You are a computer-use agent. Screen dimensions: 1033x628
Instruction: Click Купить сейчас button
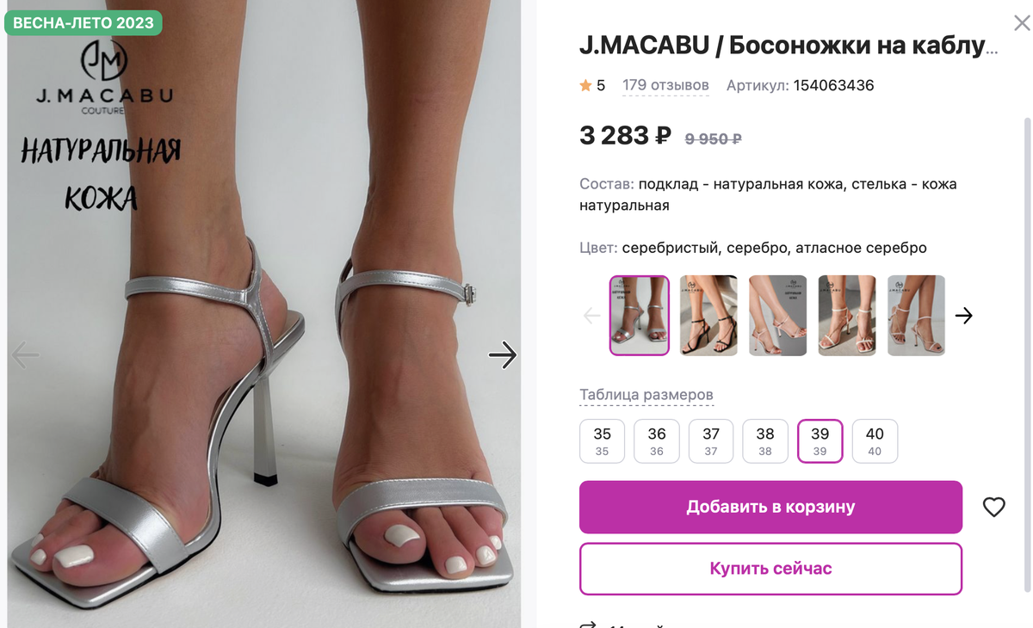click(x=770, y=569)
